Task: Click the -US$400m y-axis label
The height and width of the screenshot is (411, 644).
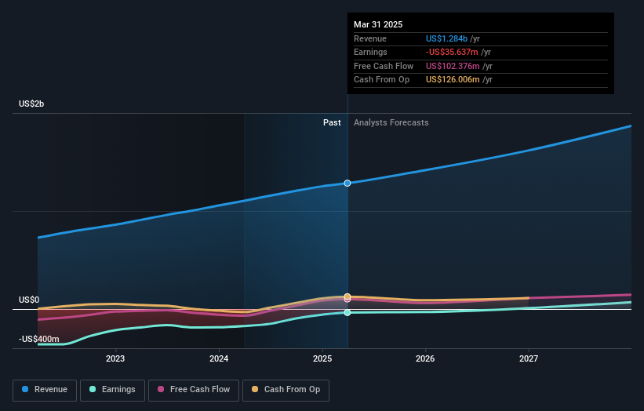Action: [39, 339]
